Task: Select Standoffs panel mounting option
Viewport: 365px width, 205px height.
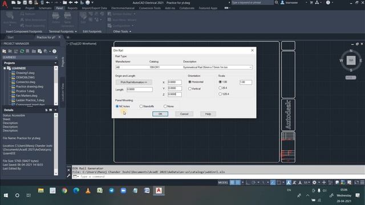Action: click(x=141, y=106)
